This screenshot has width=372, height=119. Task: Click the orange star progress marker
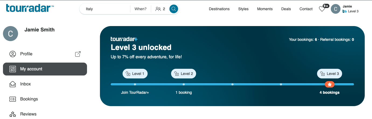pos(329,84)
